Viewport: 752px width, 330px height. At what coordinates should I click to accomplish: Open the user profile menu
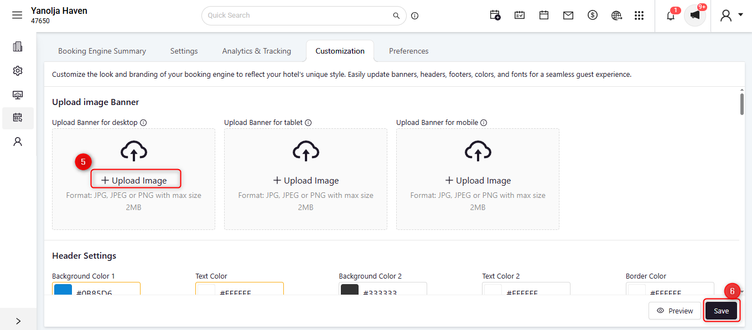point(731,15)
